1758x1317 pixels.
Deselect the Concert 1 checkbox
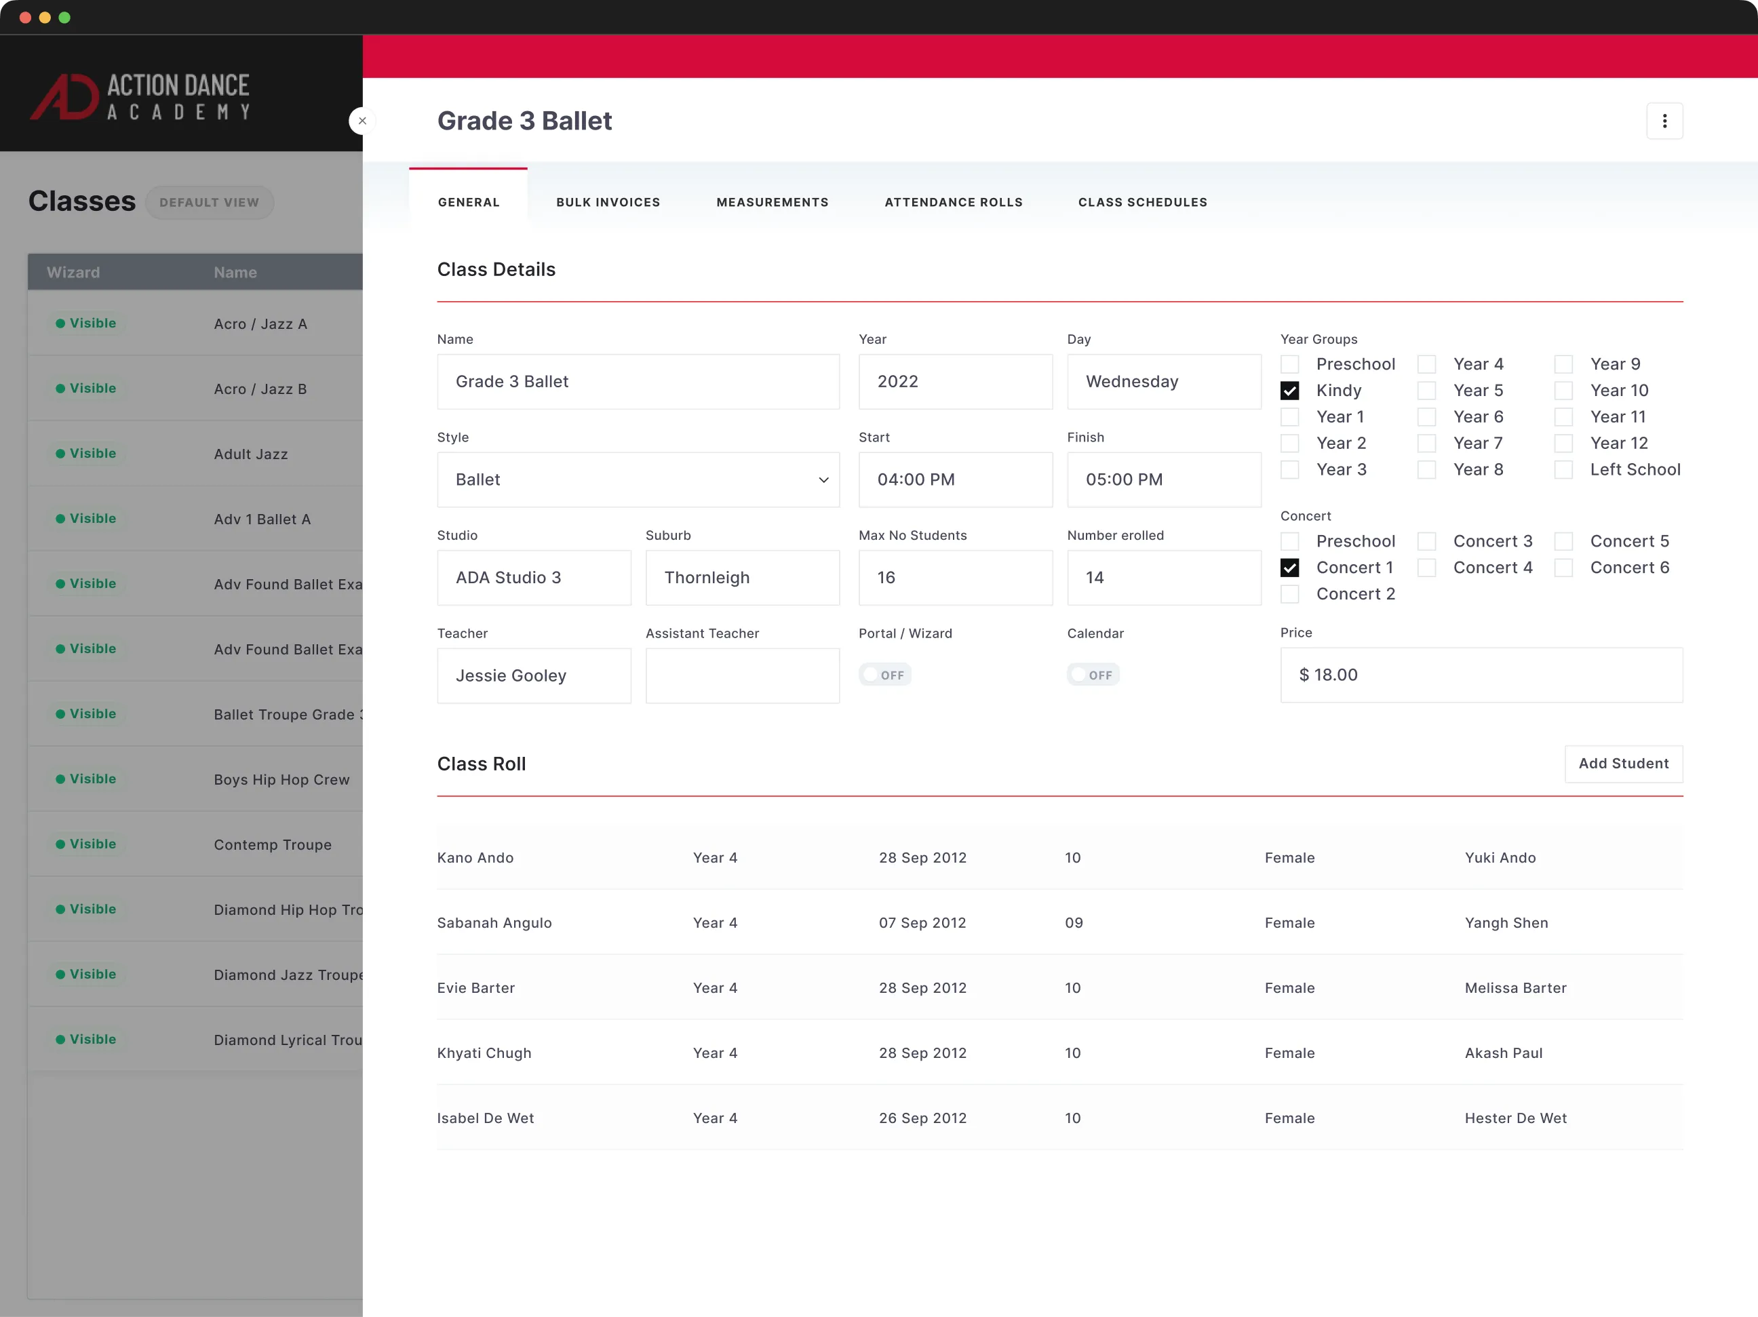click(x=1290, y=567)
